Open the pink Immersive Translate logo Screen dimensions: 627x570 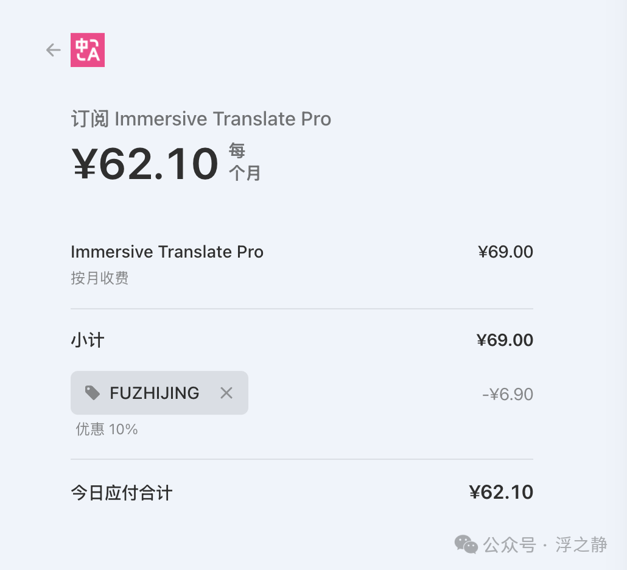(88, 50)
